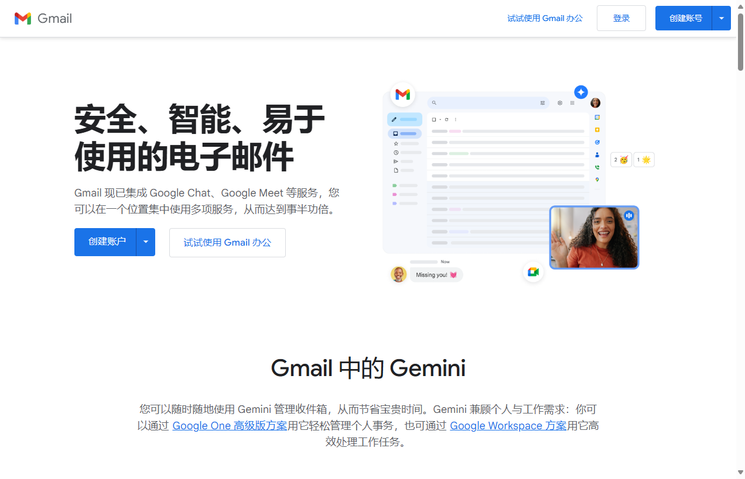The image size is (745, 479).
Task: Open the 创建账号 dropdown arrow in the header
Action: click(722, 18)
